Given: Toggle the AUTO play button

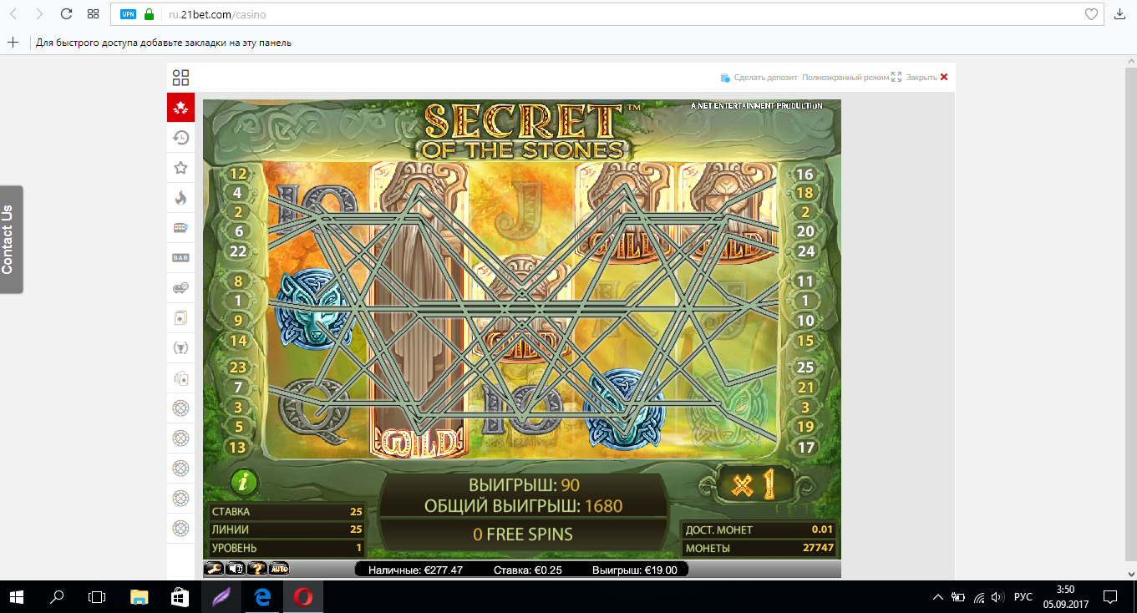Looking at the screenshot, I should tap(280, 569).
